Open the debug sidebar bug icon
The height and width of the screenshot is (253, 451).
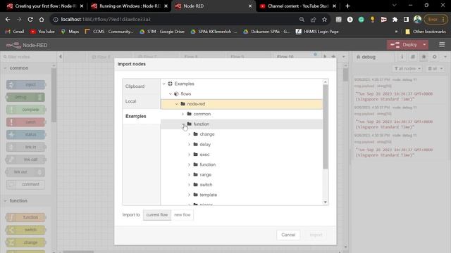pos(424,57)
